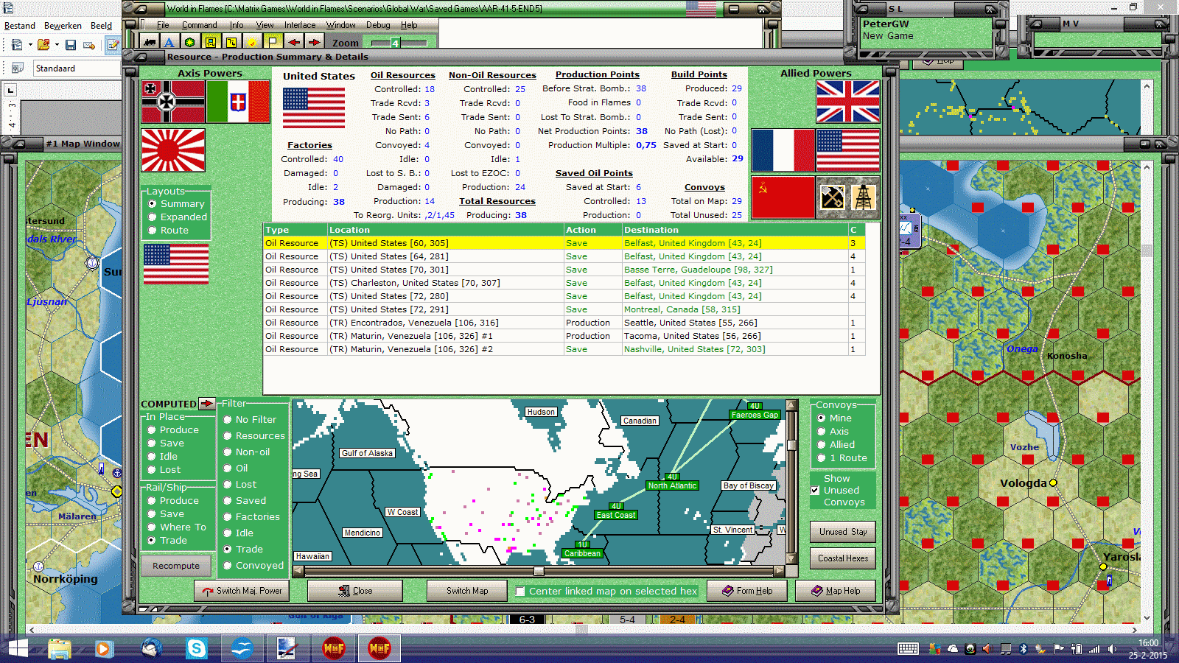Select the Route layout radio button

coord(153,231)
